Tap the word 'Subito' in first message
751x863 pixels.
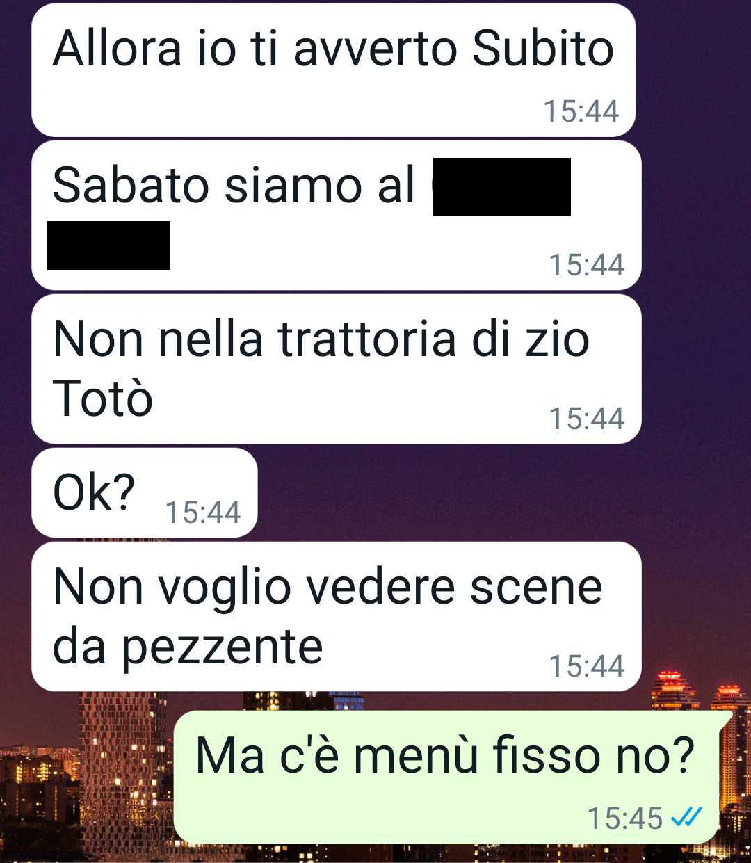pos(543,49)
